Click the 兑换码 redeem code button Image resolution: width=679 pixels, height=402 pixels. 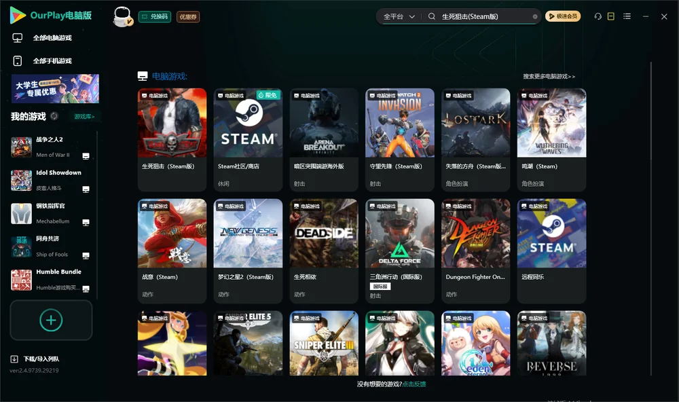point(155,17)
